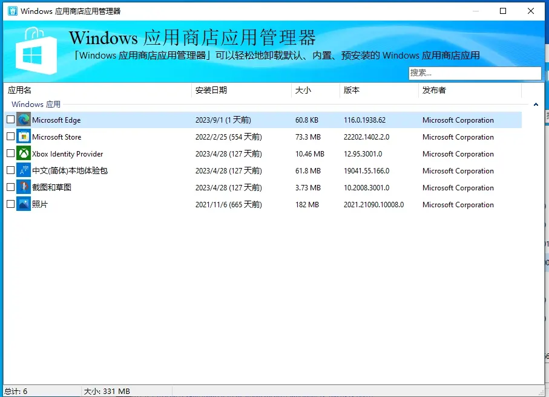Image resolution: width=549 pixels, height=397 pixels.
Task: Close the app manager window
Action: click(x=531, y=11)
